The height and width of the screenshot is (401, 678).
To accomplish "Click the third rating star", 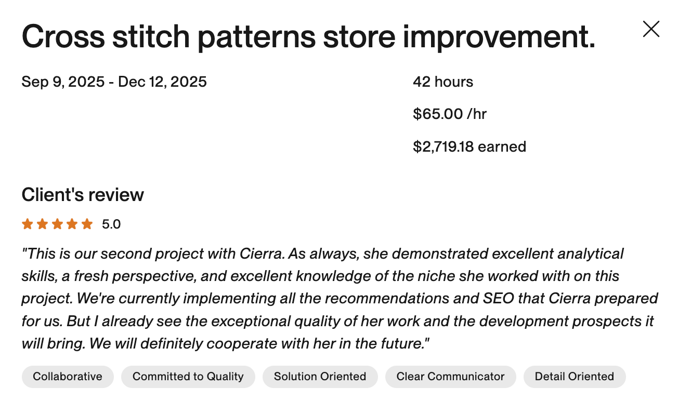I will [58, 224].
